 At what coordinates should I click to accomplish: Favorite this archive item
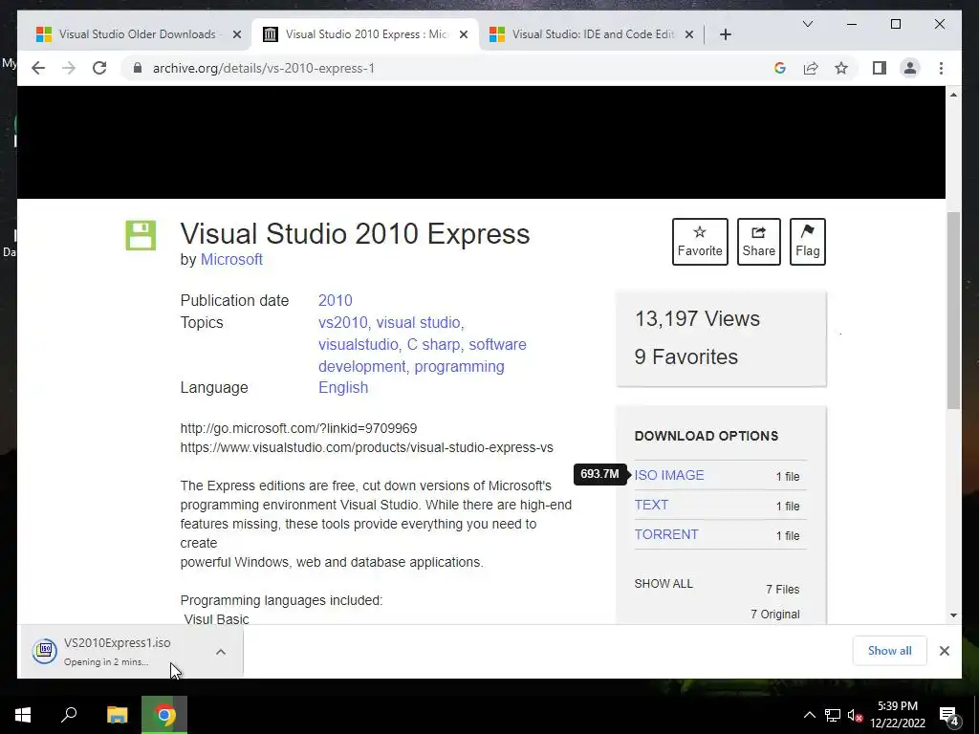[700, 242]
